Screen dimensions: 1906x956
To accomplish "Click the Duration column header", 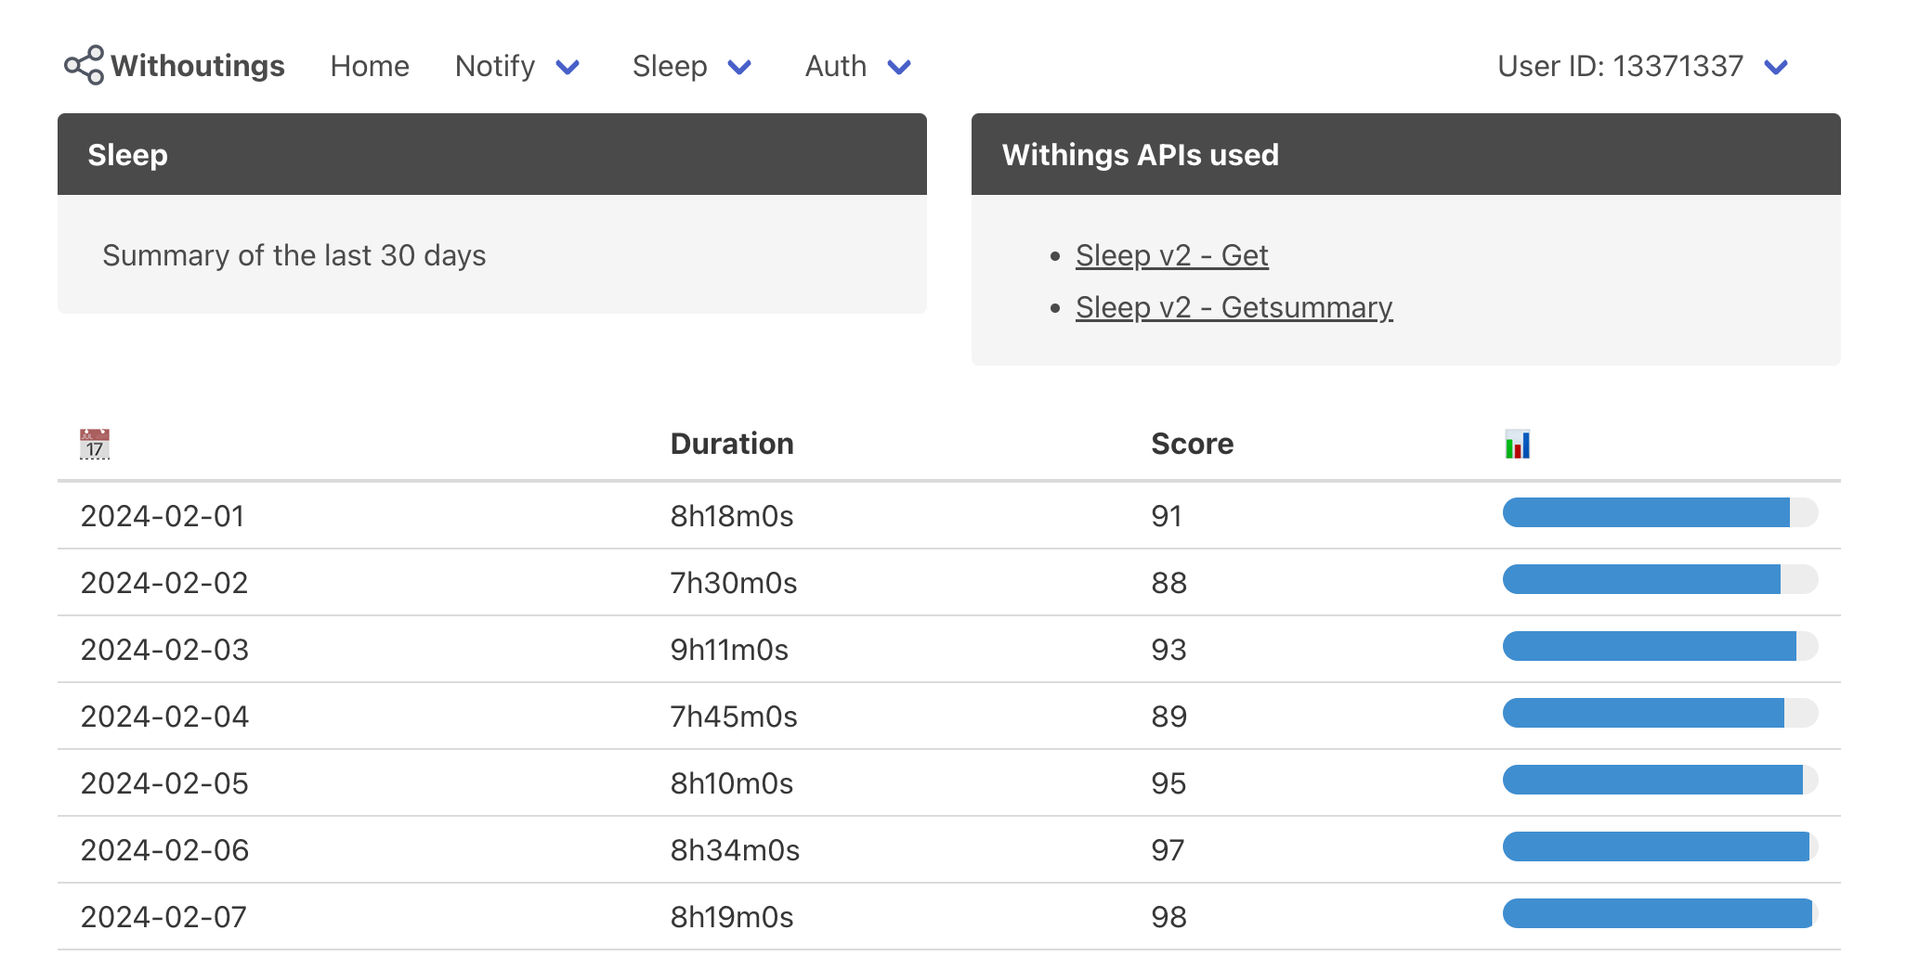I will tap(732, 444).
